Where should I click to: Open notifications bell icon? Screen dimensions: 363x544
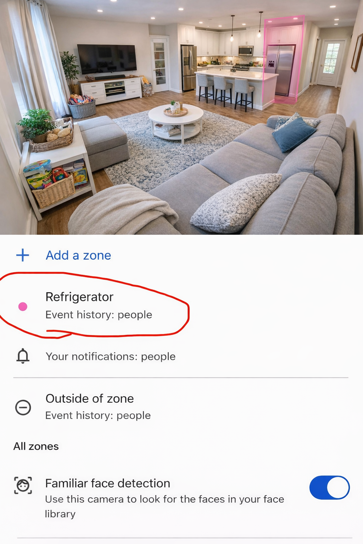23,356
